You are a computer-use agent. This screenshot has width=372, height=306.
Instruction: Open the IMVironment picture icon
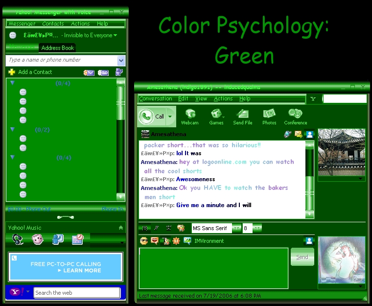(x=187, y=241)
